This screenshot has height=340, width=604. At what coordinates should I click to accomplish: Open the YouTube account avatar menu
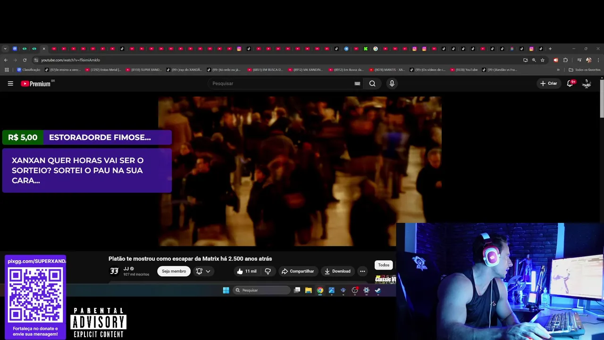(587, 84)
